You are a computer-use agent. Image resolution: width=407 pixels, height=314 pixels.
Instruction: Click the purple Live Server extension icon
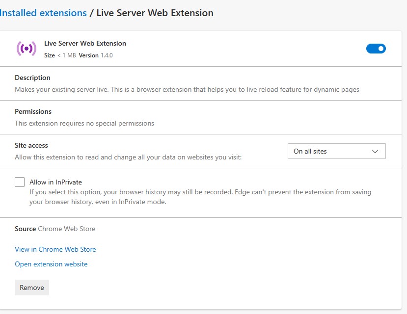pyautogui.click(x=27, y=49)
